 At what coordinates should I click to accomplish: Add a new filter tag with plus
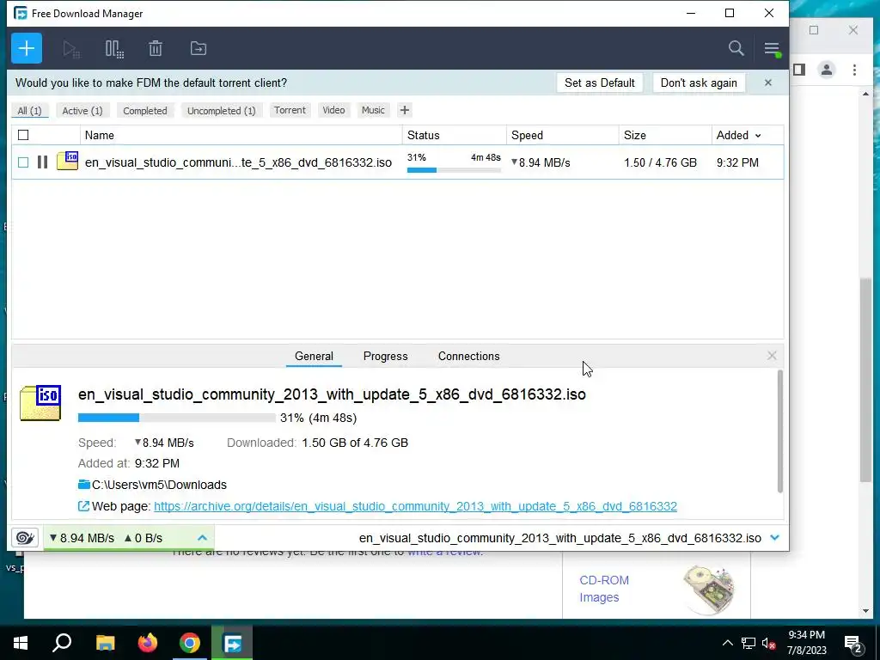pos(404,110)
